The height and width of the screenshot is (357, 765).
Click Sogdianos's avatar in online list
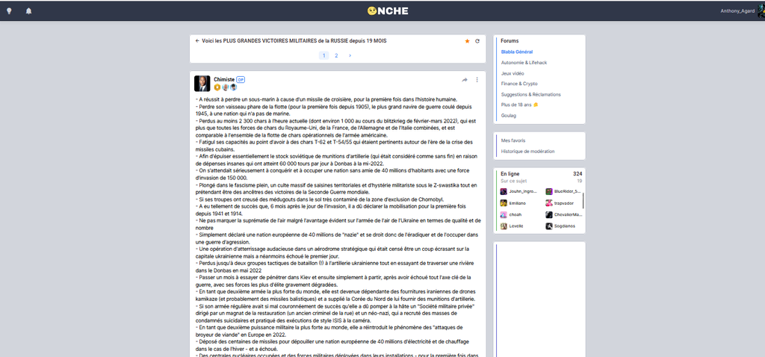click(549, 226)
